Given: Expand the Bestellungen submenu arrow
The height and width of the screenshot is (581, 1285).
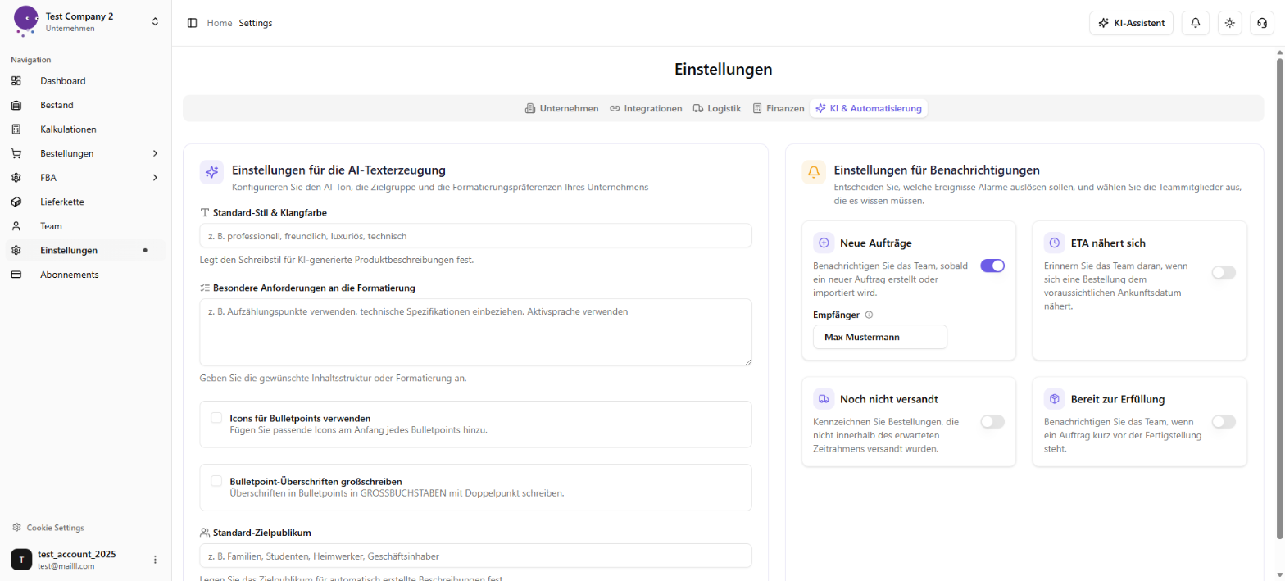Looking at the screenshot, I should (155, 153).
